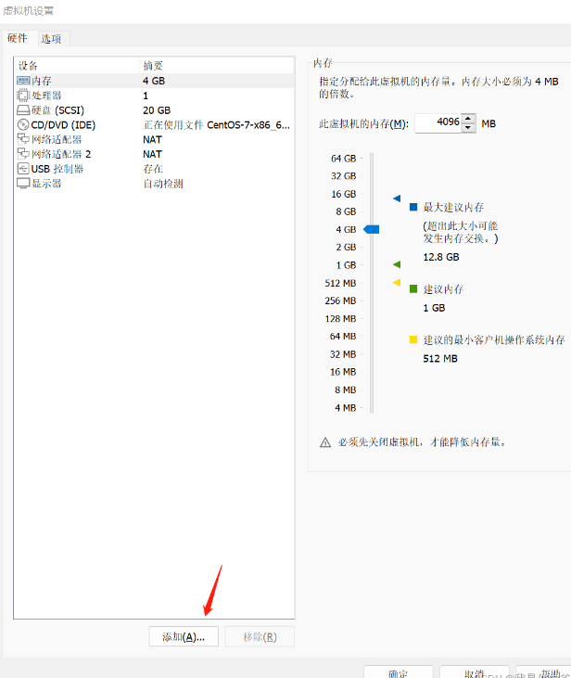Increase memory with the spinner up arrow
The width and height of the screenshot is (571, 678).
[468, 119]
